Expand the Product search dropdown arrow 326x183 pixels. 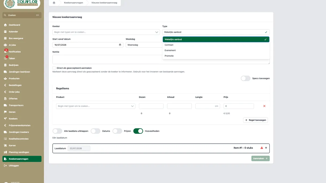click(x=132, y=106)
